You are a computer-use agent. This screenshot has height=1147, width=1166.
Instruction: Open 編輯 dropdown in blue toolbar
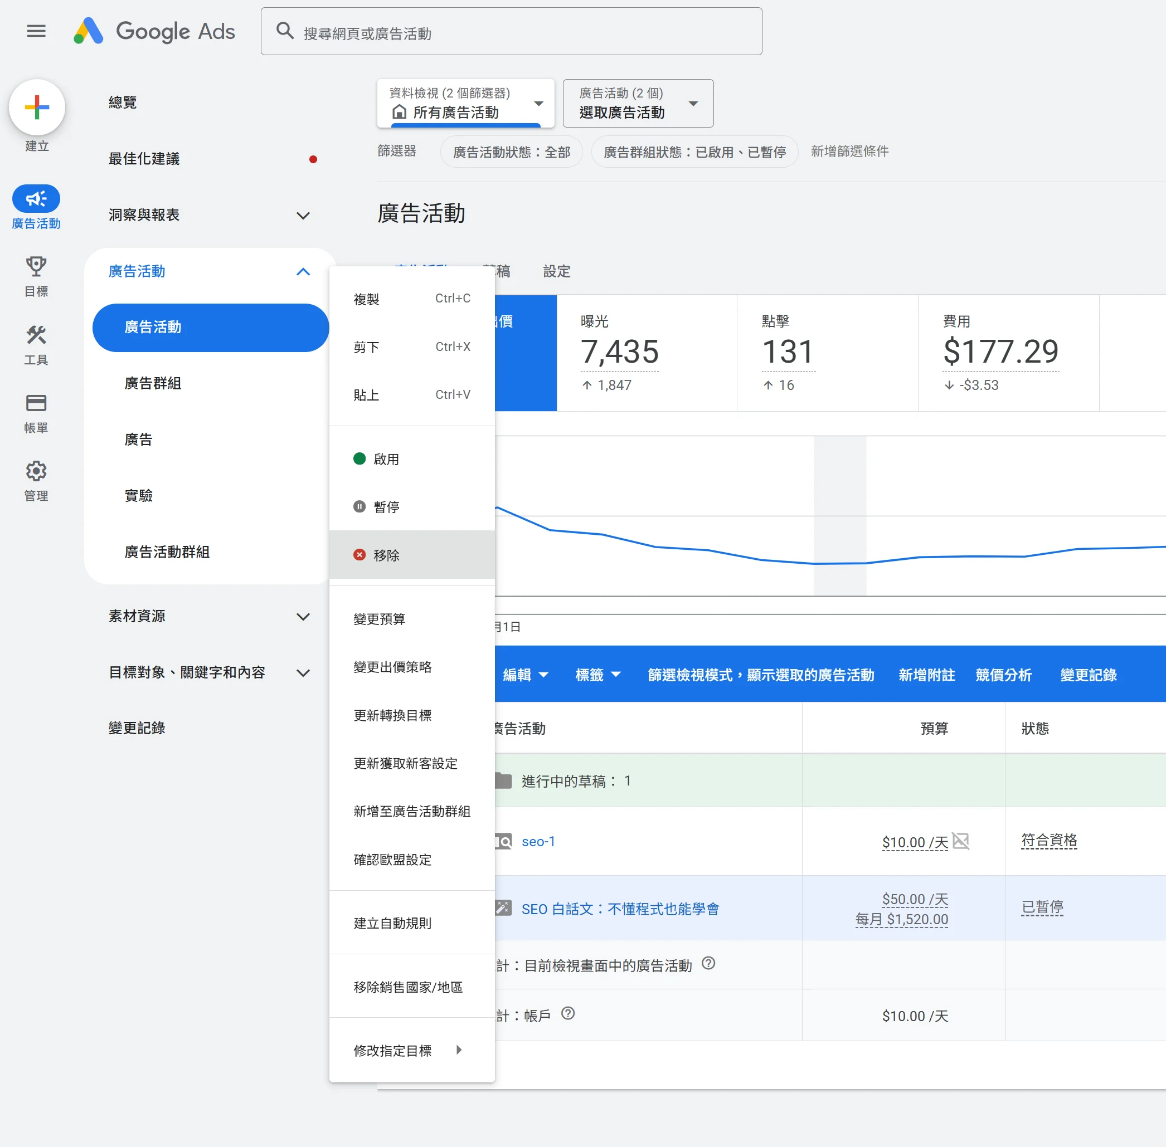point(526,675)
